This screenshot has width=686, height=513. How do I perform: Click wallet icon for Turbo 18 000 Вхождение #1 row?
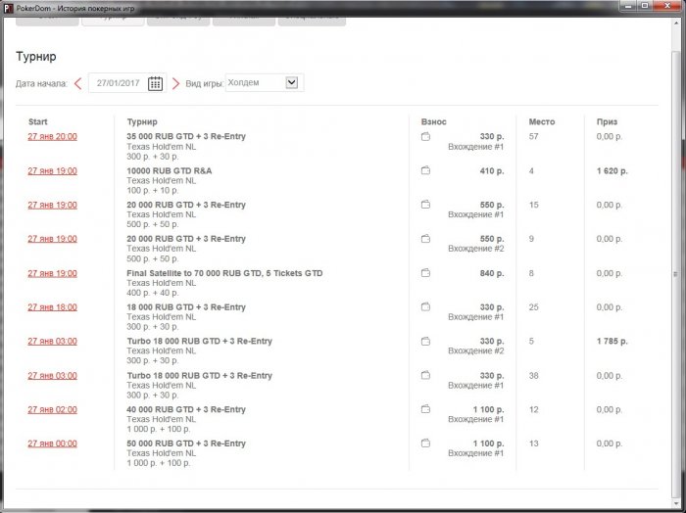(x=425, y=375)
